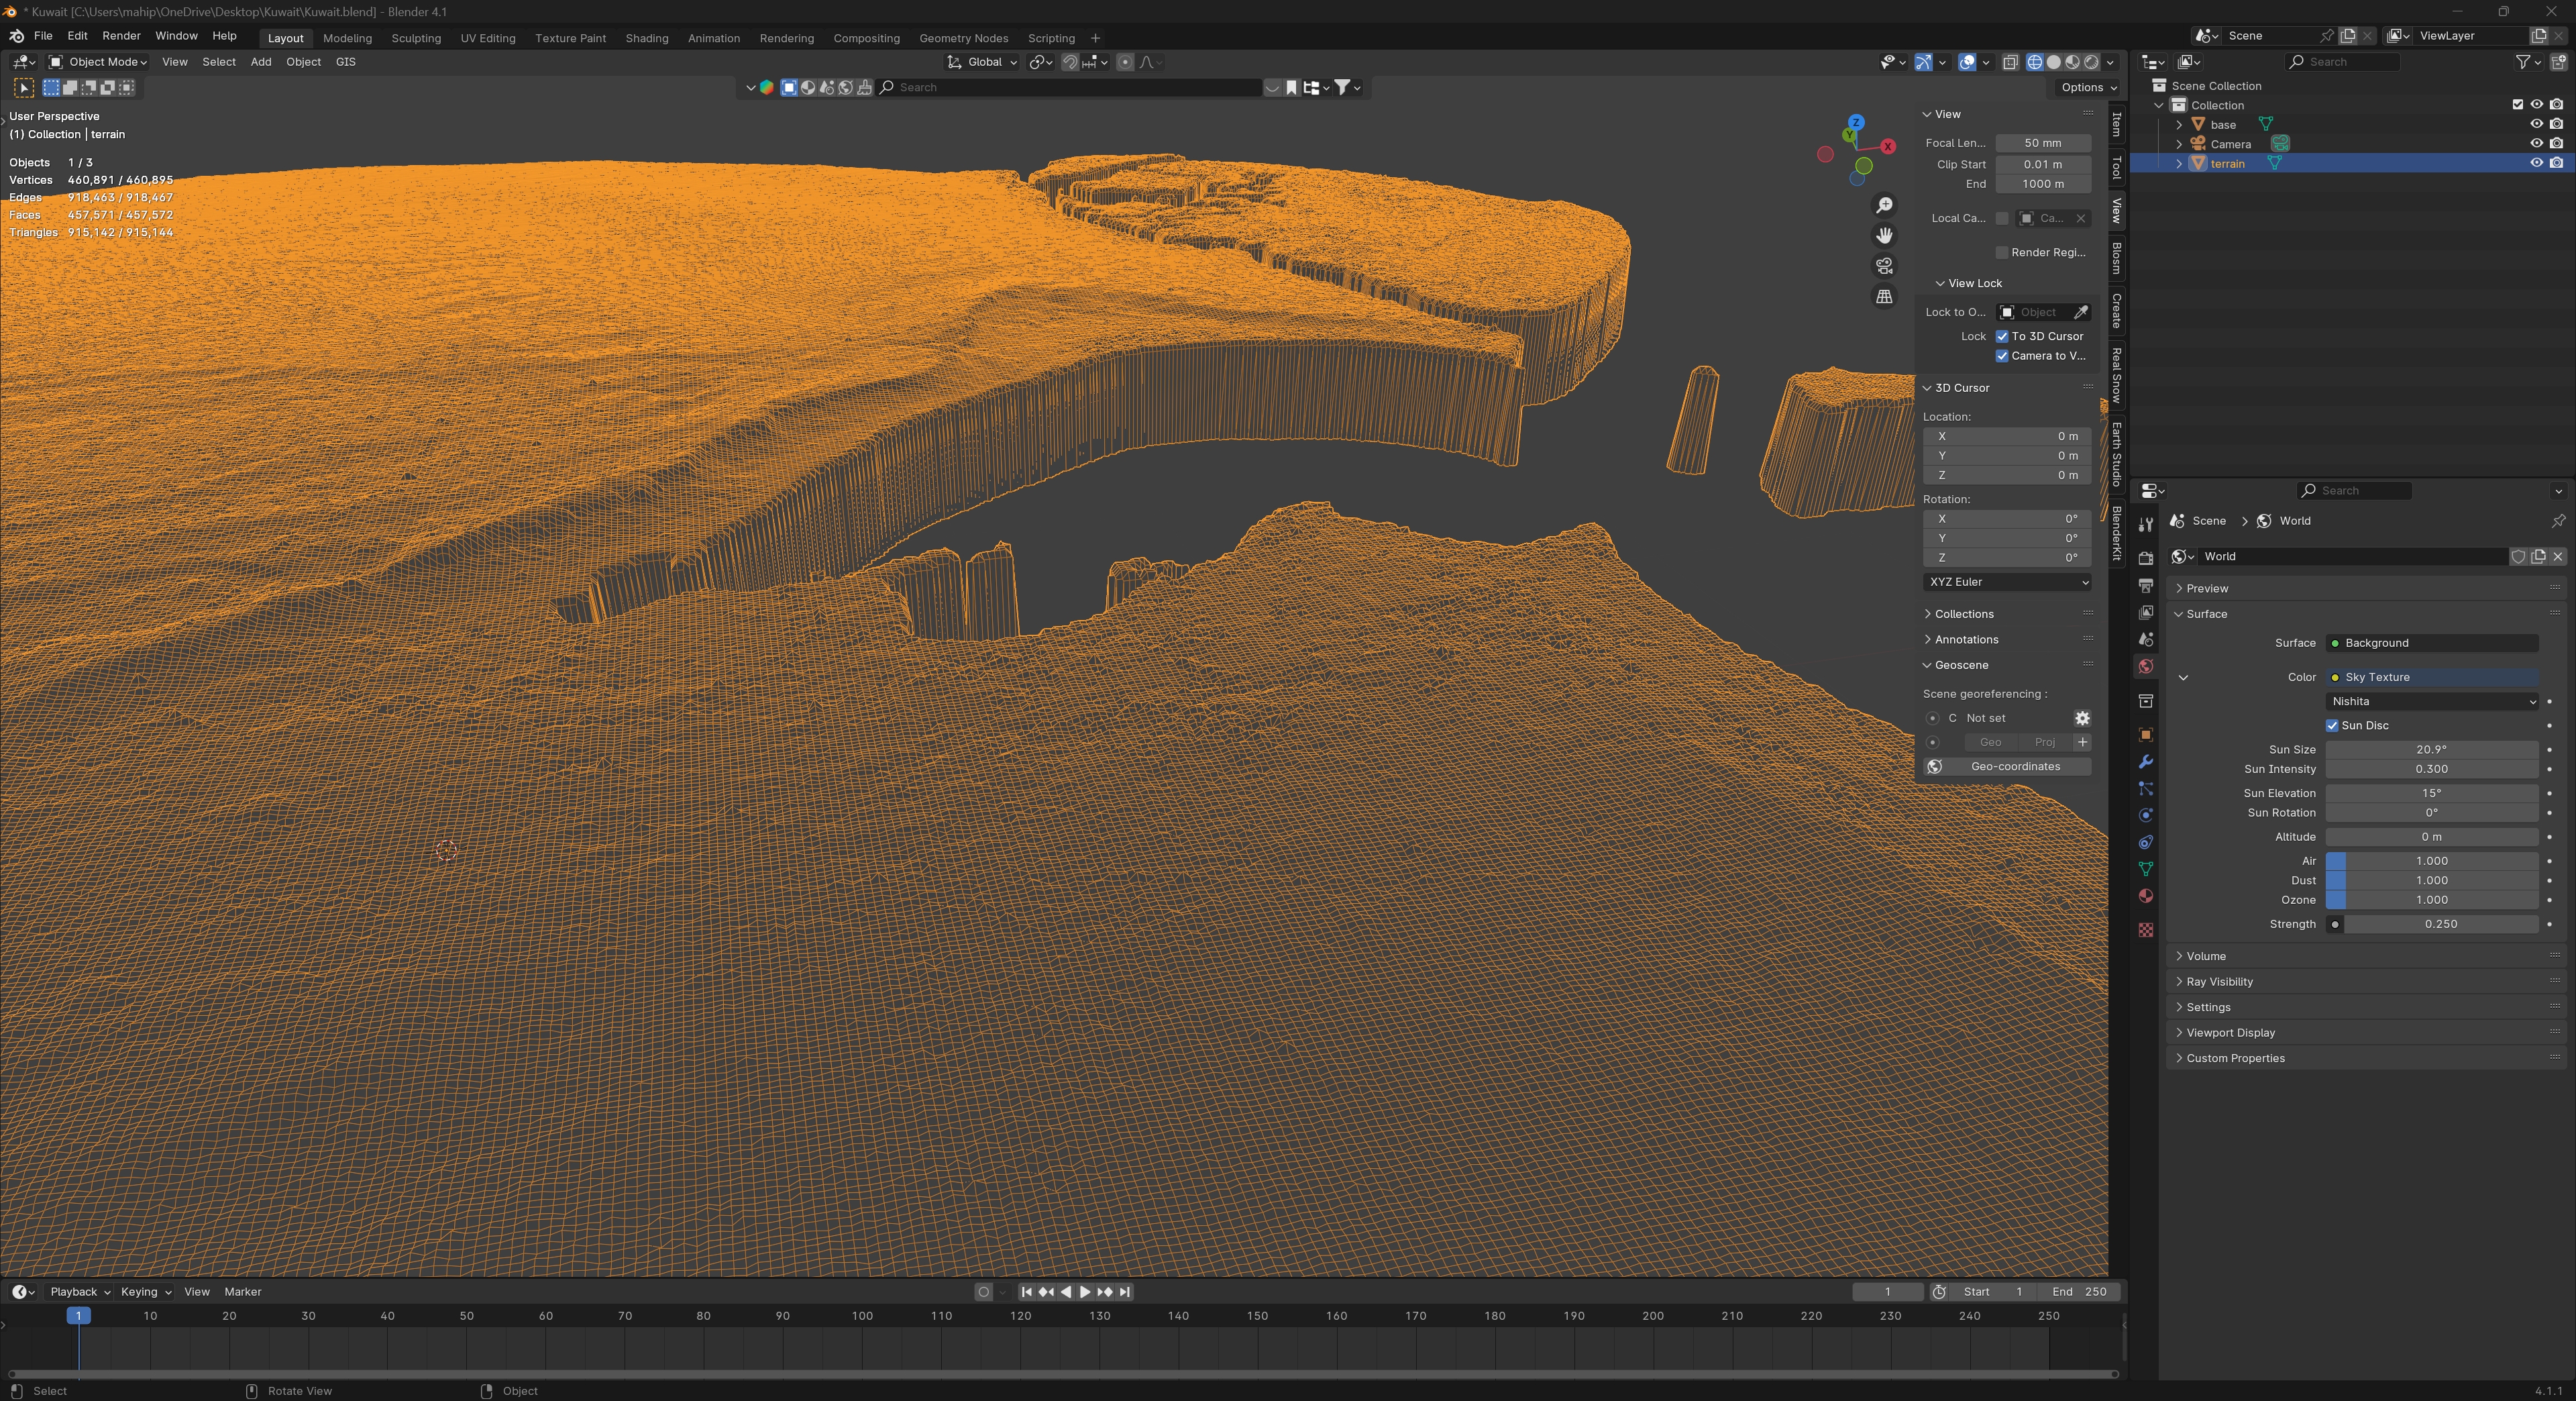Open the Nishita sky type dropdown
Screen dimensions: 2576x1401
(2431, 701)
